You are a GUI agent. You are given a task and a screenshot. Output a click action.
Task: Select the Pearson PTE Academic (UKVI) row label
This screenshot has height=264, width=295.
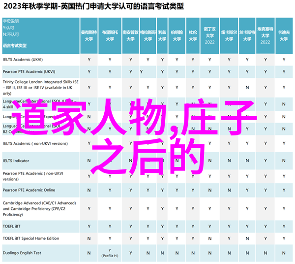click(29, 71)
